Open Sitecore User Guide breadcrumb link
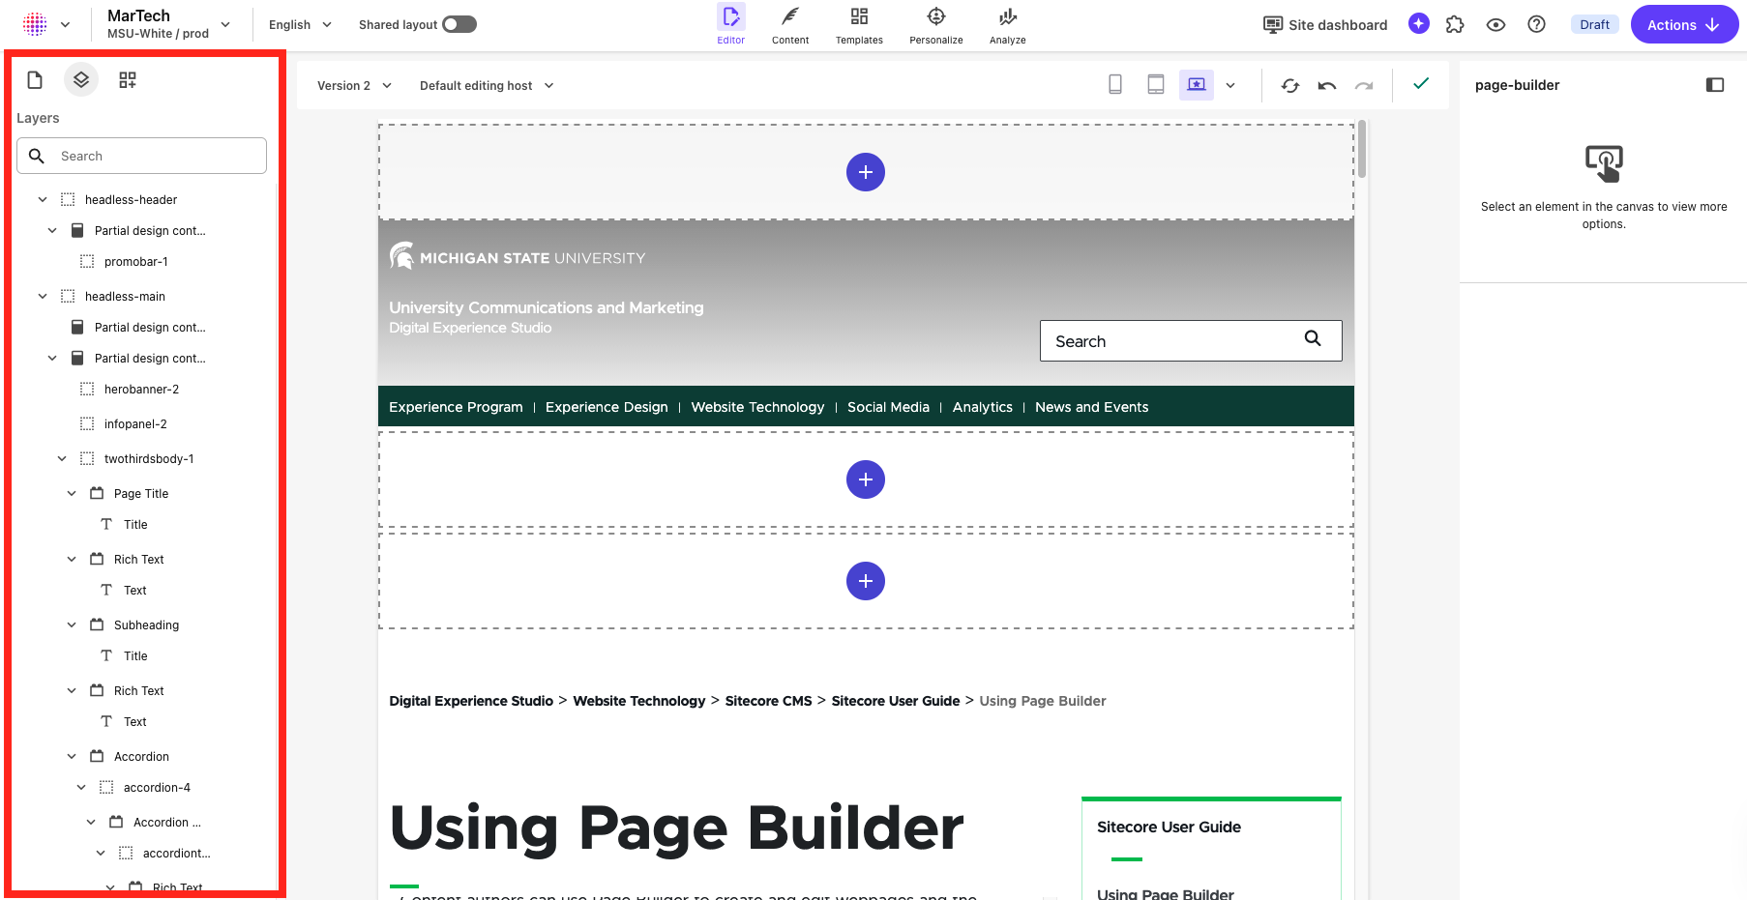The image size is (1747, 900). 896,701
